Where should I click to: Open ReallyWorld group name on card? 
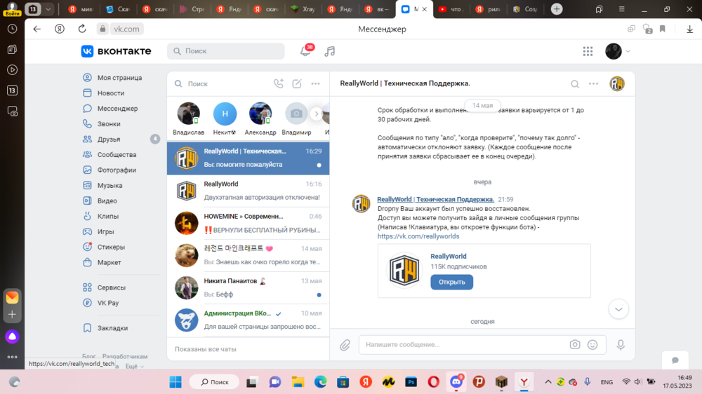tap(448, 257)
